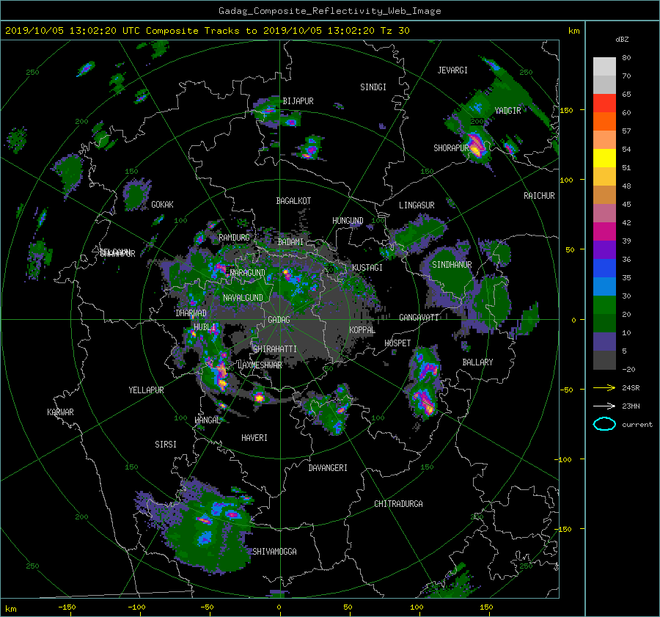Pick the green 30 dBZ color swatch
The height and width of the screenshot is (617, 660).
tap(604, 304)
